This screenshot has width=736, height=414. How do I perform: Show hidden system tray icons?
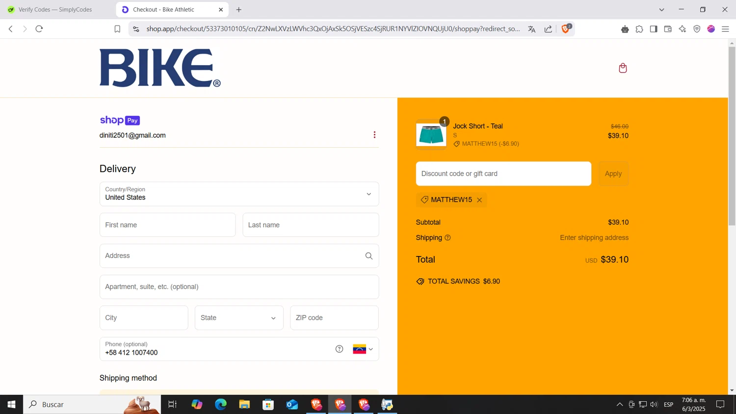tap(620, 405)
